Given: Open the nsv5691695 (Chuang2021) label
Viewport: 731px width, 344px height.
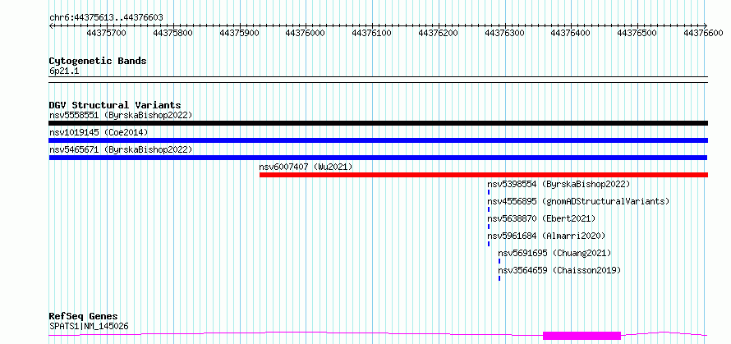Looking at the screenshot, I should pyautogui.click(x=554, y=253).
